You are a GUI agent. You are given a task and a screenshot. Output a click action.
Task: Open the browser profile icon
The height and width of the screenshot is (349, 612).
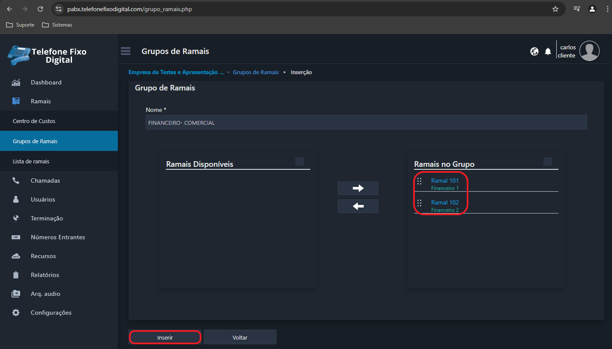(x=592, y=9)
